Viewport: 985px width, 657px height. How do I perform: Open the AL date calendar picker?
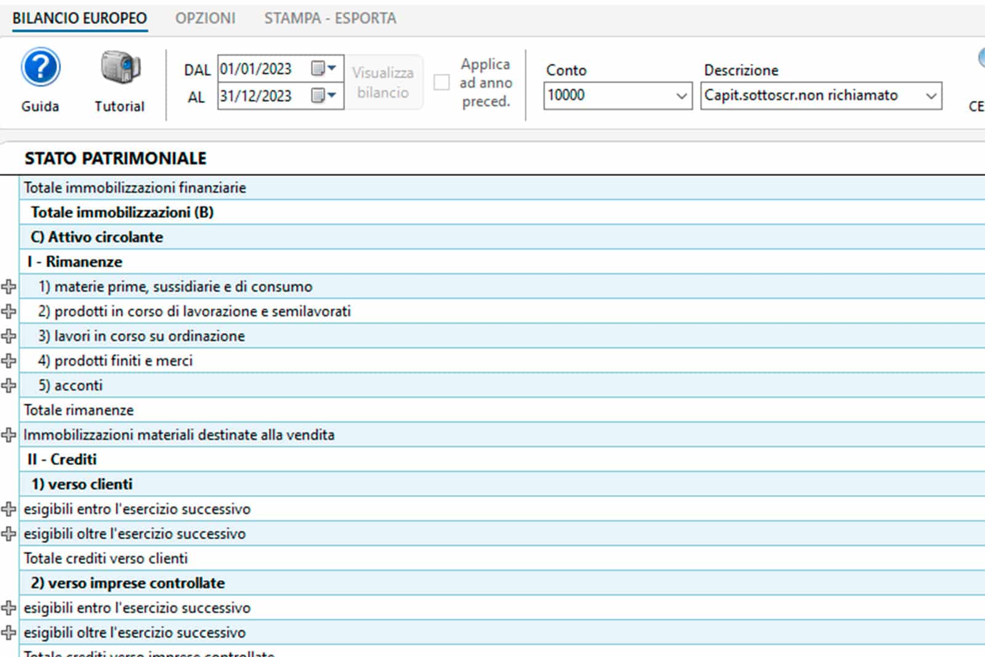(324, 95)
